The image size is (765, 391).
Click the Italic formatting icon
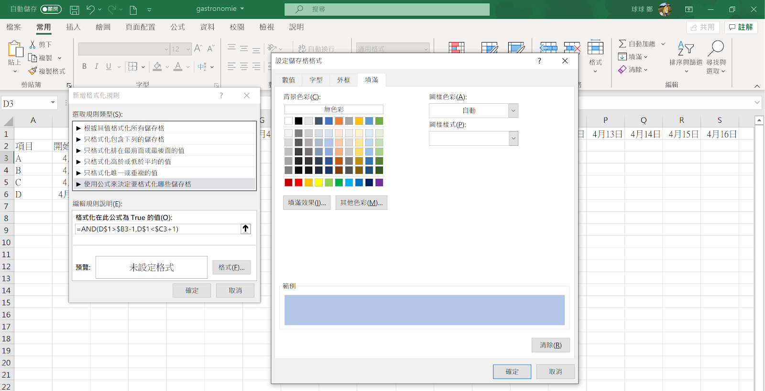[x=97, y=66]
